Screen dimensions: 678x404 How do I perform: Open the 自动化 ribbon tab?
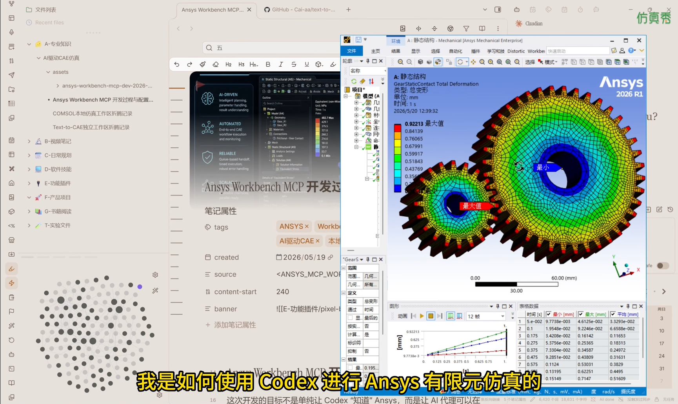pos(455,51)
